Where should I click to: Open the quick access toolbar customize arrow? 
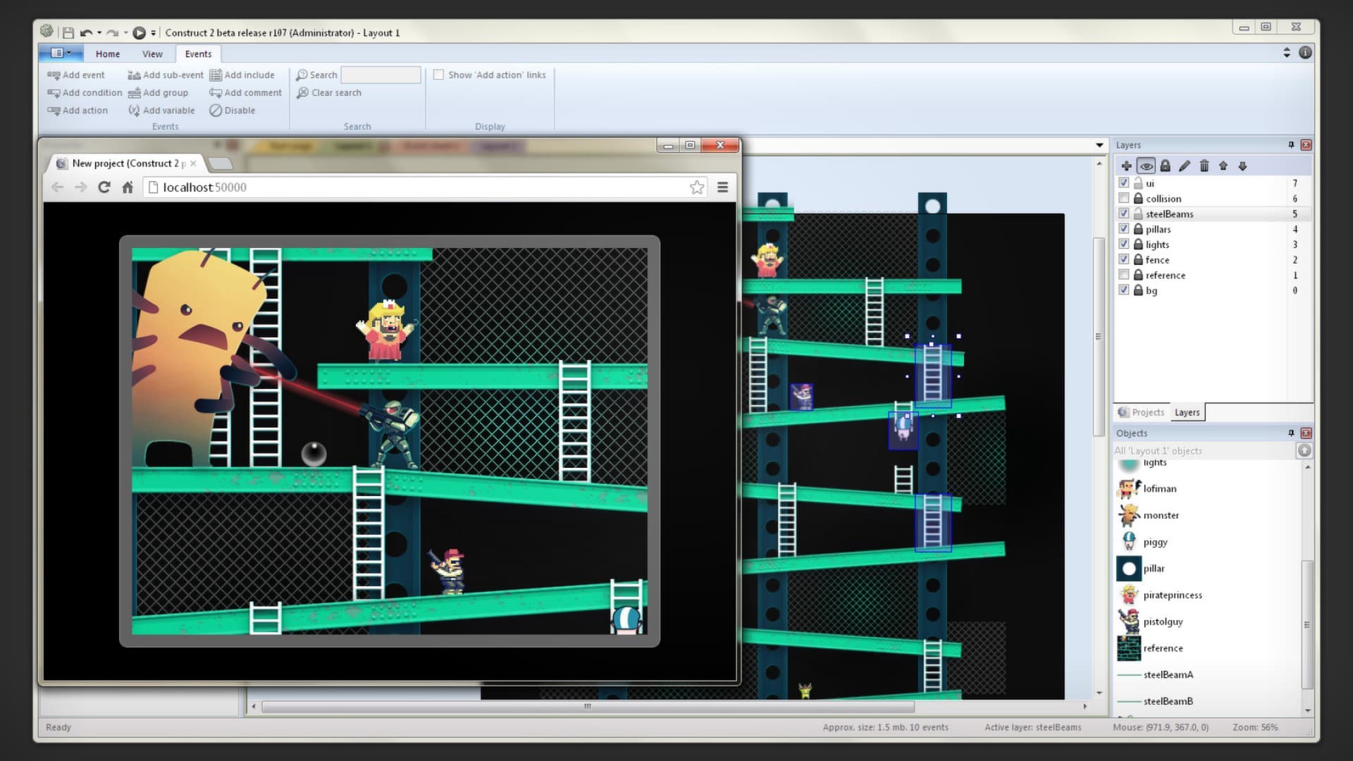(x=153, y=32)
